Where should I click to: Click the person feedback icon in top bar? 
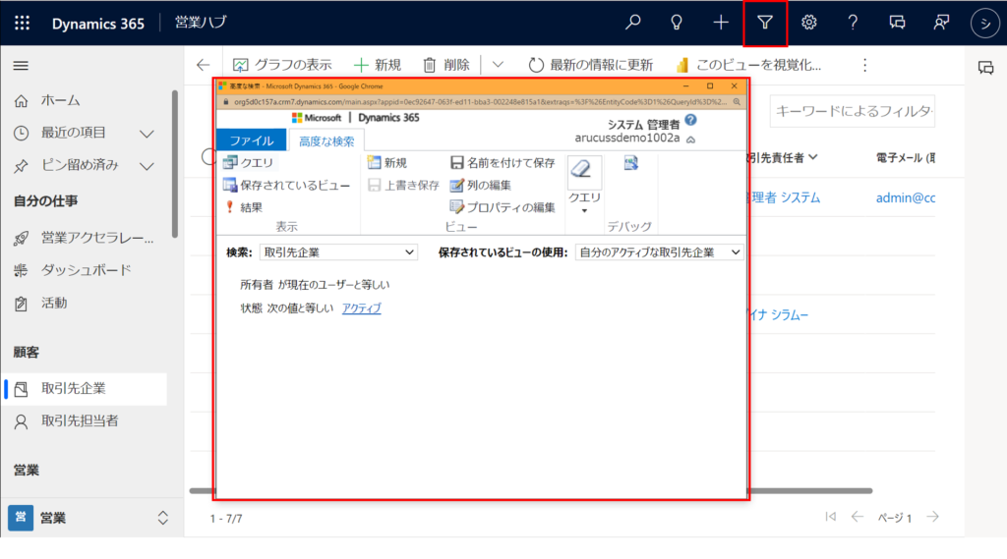(941, 23)
